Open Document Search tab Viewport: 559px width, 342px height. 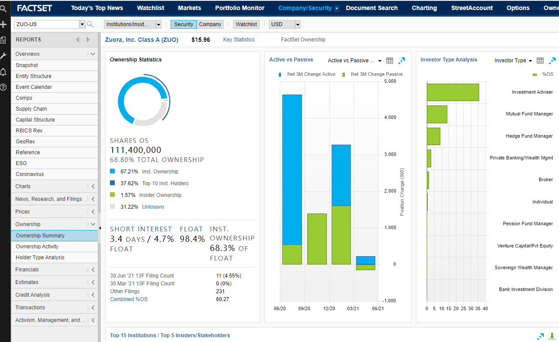click(x=372, y=8)
